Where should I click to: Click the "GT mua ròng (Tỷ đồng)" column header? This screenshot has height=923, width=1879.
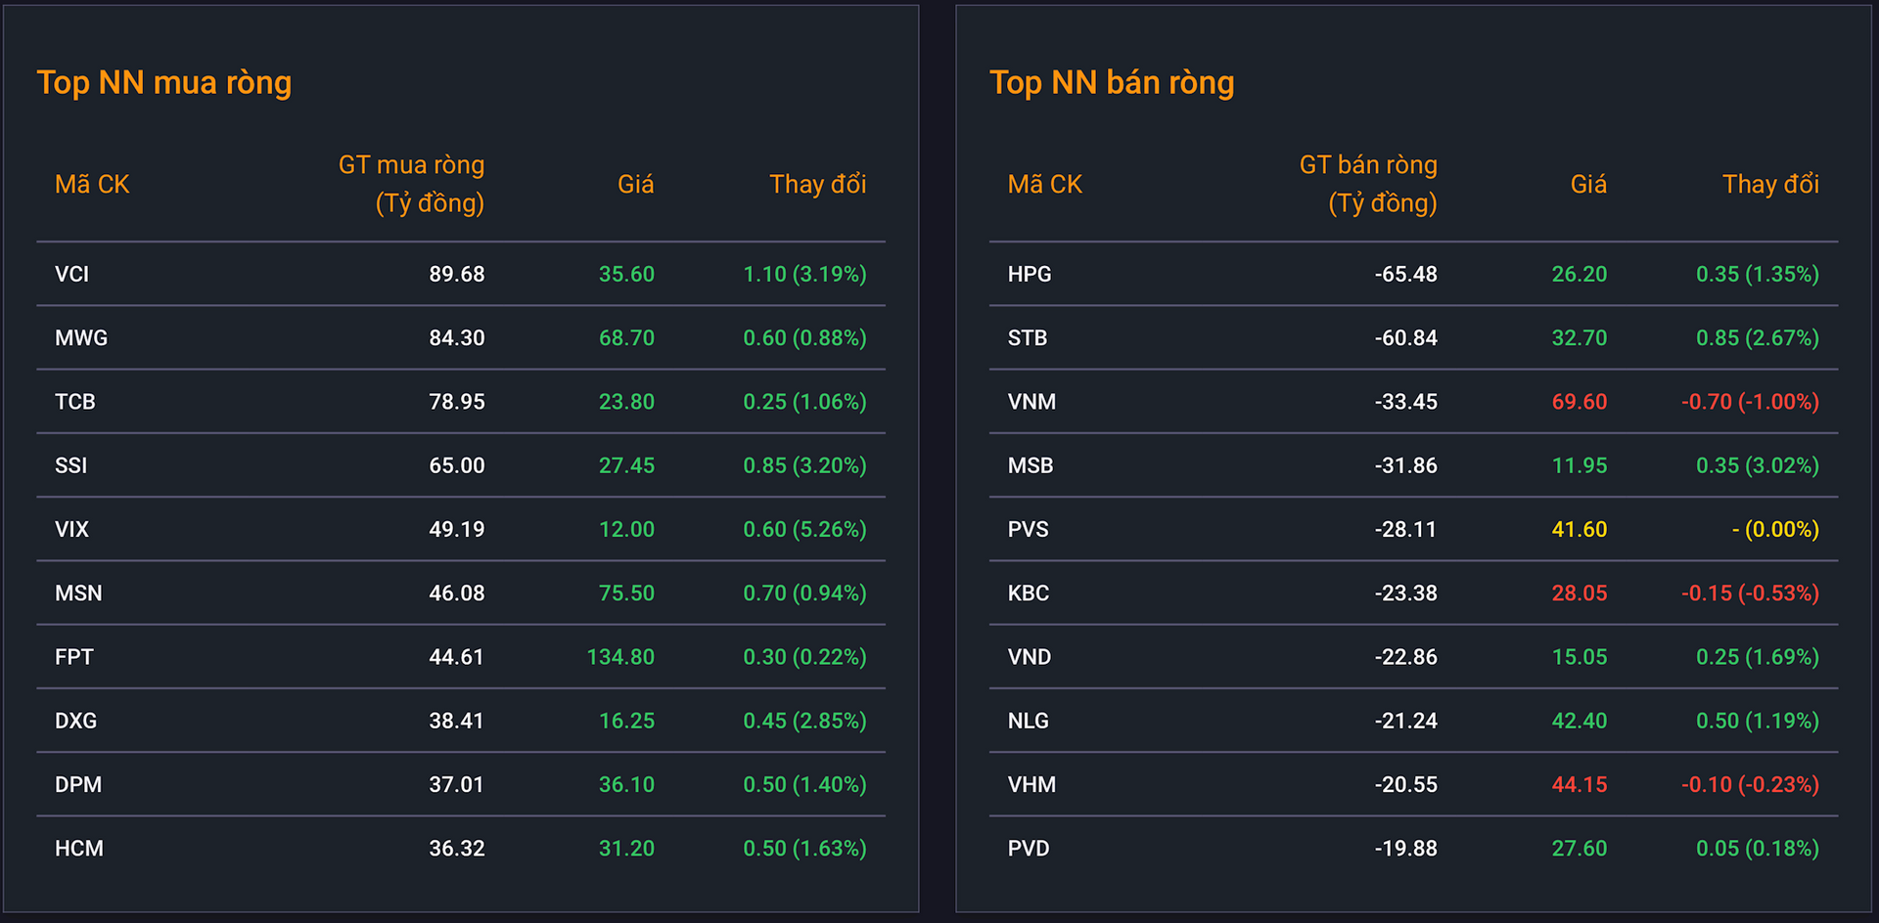pos(411,184)
